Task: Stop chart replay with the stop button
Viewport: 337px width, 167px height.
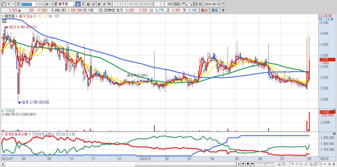Action: (248, 164)
